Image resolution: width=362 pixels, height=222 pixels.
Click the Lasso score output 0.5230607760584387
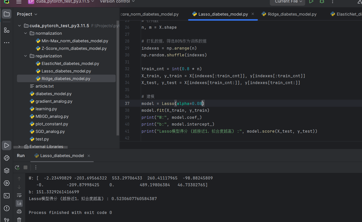click(134, 199)
